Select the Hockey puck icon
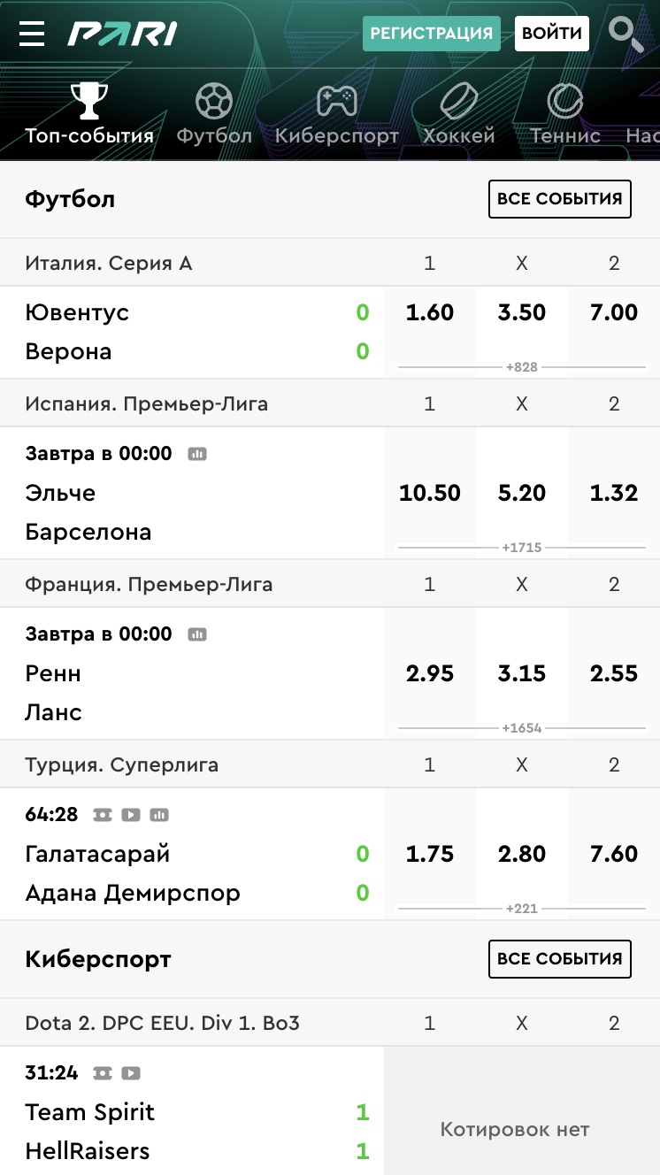660x1175 pixels. (x=458, y=102)
